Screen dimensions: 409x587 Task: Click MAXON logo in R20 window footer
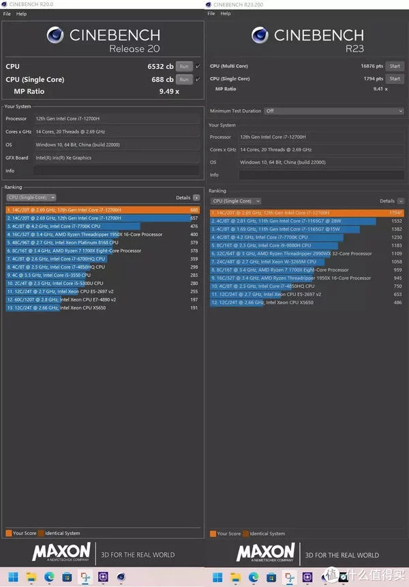61,552
